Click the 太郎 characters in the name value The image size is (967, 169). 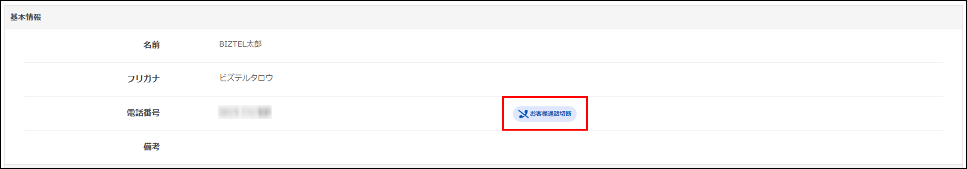click(254, 44)
